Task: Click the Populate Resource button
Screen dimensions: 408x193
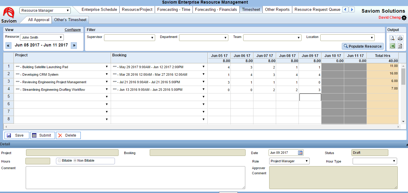Action: click(363, 46)
